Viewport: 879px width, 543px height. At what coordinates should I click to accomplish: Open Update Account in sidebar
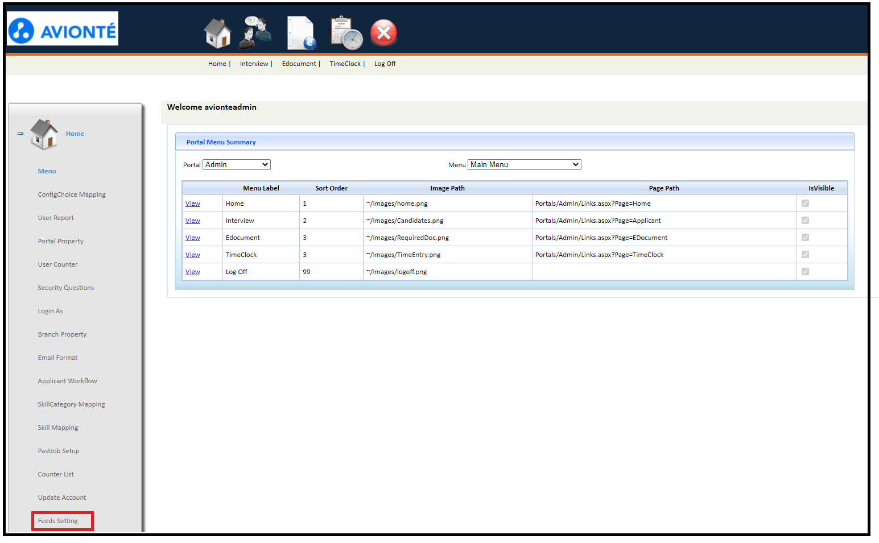[x=62, y=498]
